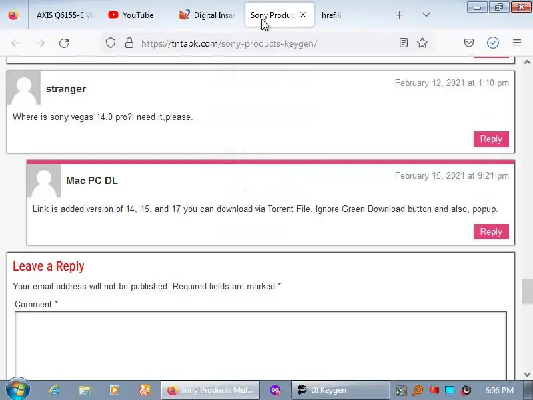
Task: Click the recorder tray icon beside the clock
Action: [x=466, y=390]
